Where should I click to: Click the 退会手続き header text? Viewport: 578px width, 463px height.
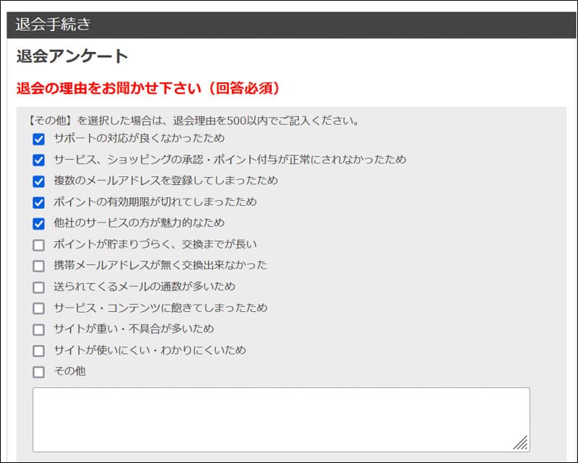click(53, 25)
